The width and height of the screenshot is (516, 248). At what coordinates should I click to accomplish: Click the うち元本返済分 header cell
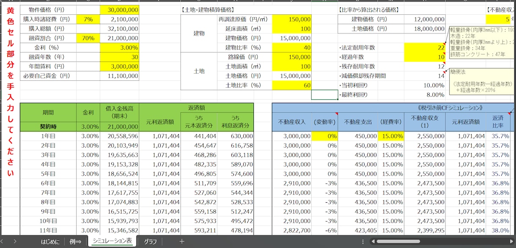199,122
